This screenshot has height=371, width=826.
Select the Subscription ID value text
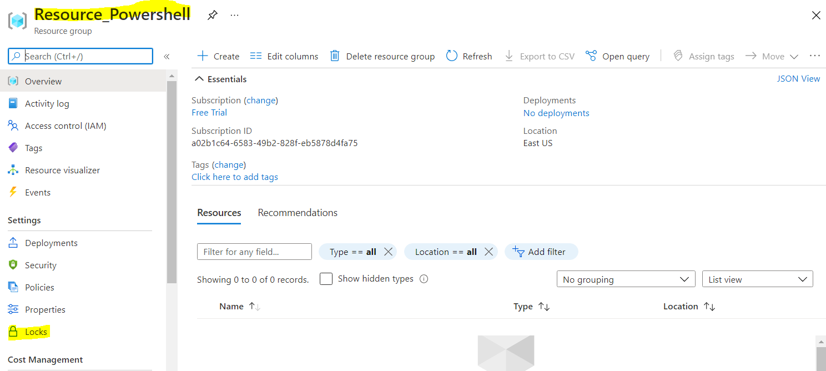pyautogui.click(x=274, y=143)
